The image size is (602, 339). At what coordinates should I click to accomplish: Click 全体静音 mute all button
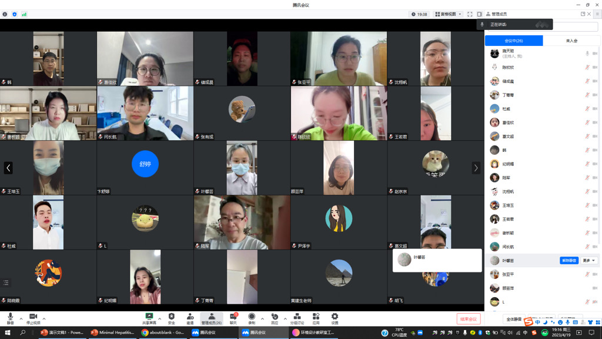(514, 319)
